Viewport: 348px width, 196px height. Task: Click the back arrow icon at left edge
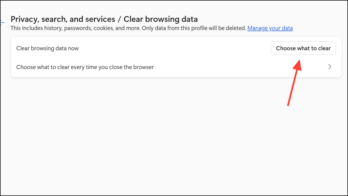[2, 22]
